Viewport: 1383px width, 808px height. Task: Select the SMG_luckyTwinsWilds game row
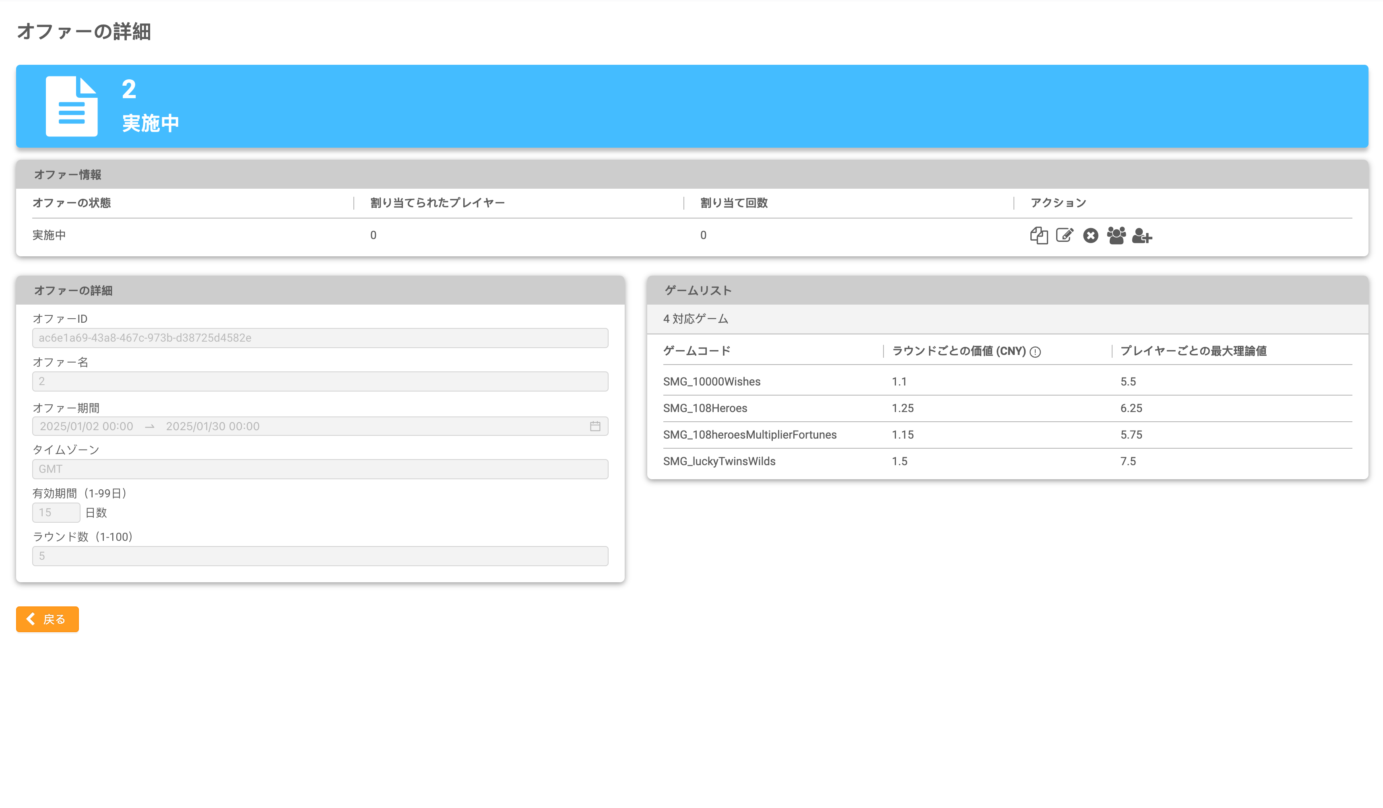(719, 461)
